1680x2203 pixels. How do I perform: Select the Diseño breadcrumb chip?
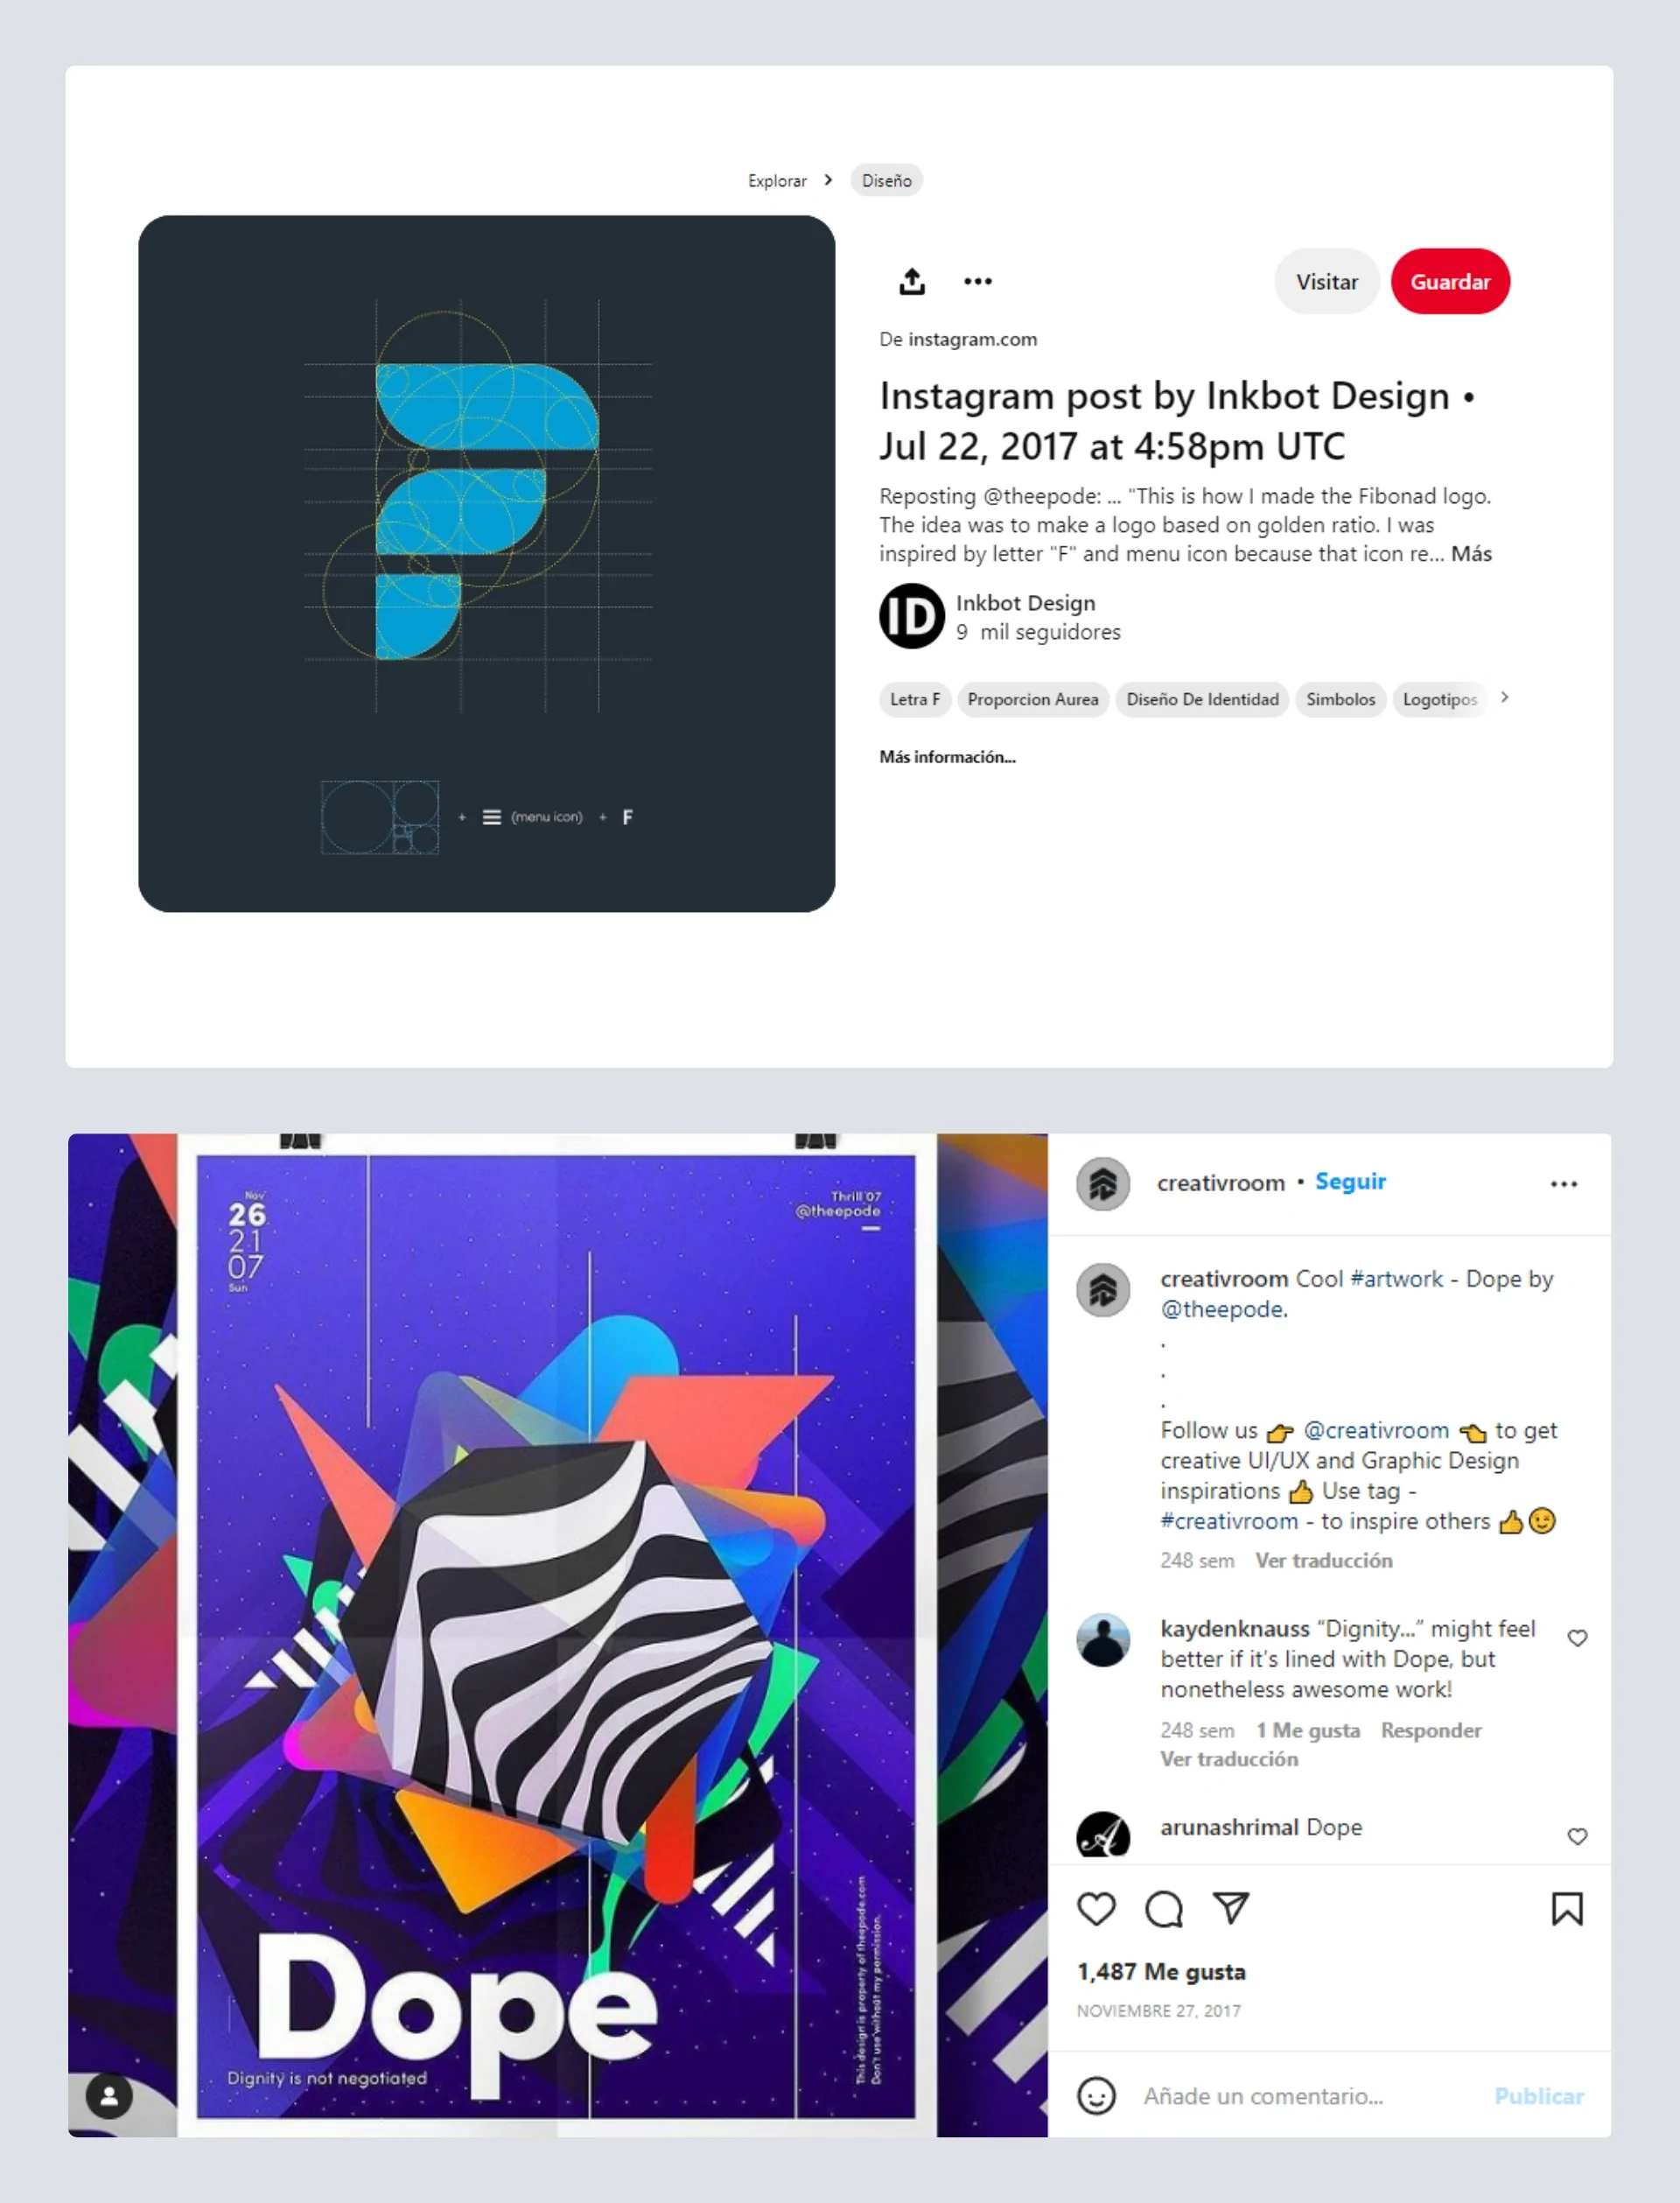(886, 181)
